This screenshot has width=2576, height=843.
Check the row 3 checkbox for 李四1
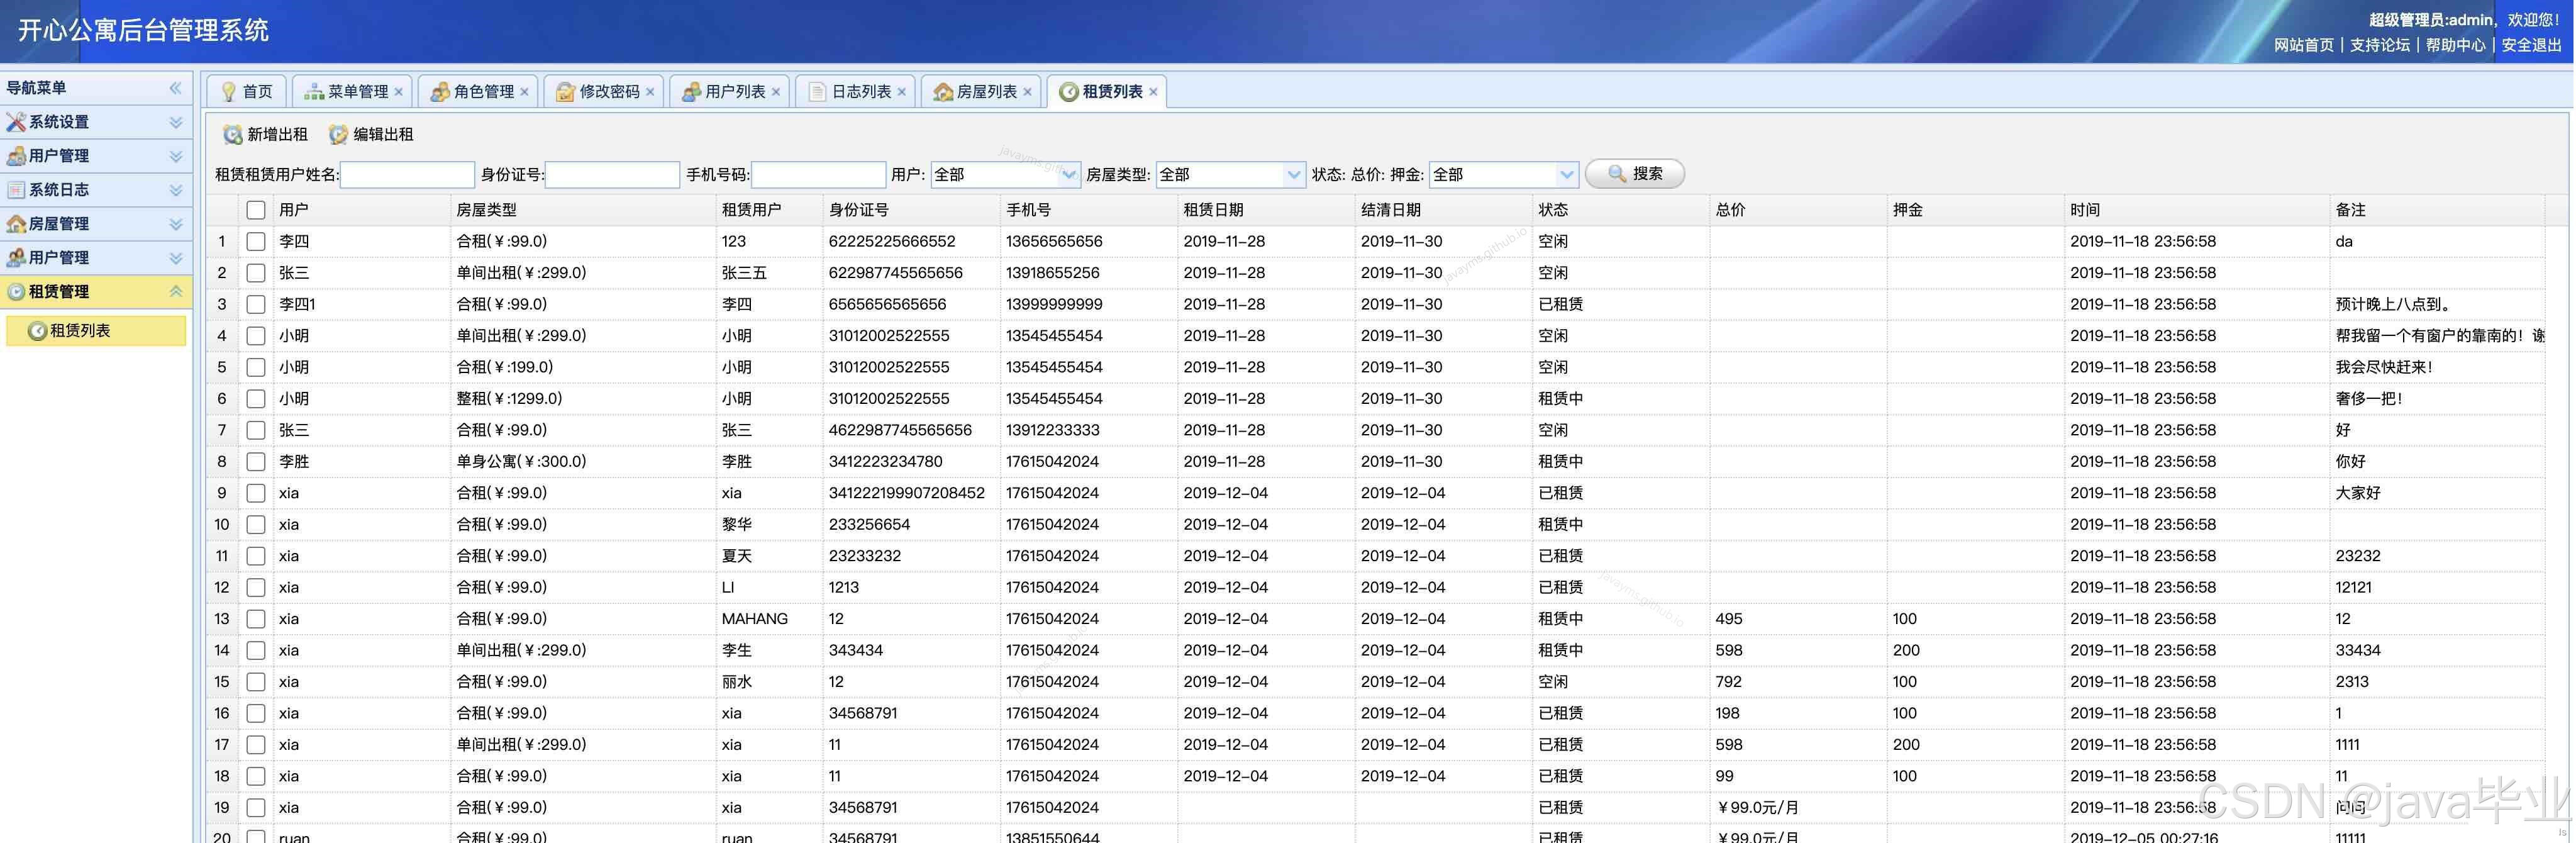click(256, 305)
